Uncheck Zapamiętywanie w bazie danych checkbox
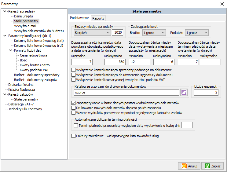Viewport: 227px width, 172px height. coord(73,103)
